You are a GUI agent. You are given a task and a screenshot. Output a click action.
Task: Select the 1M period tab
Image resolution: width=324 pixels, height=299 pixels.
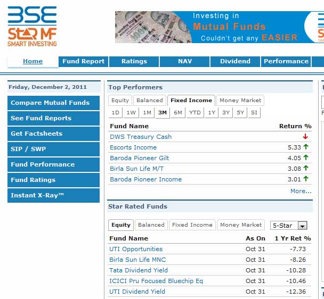(x=147, y=113)
